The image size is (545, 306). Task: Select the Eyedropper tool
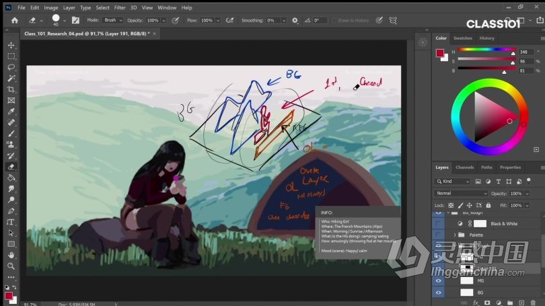11,112
